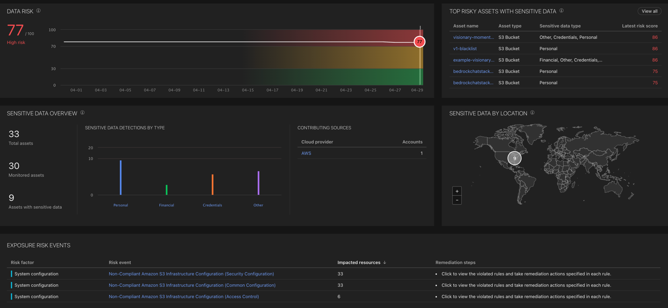Click info icon beside Top Risky Assets
This screenshot has width=668, height=308.
pyautogui.click(x=561, y=11)
